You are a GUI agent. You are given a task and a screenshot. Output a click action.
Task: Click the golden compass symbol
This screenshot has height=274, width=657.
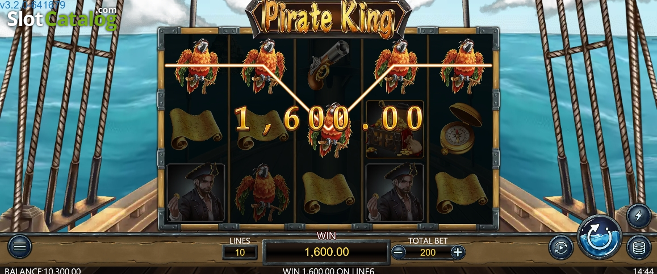(461, 129)
